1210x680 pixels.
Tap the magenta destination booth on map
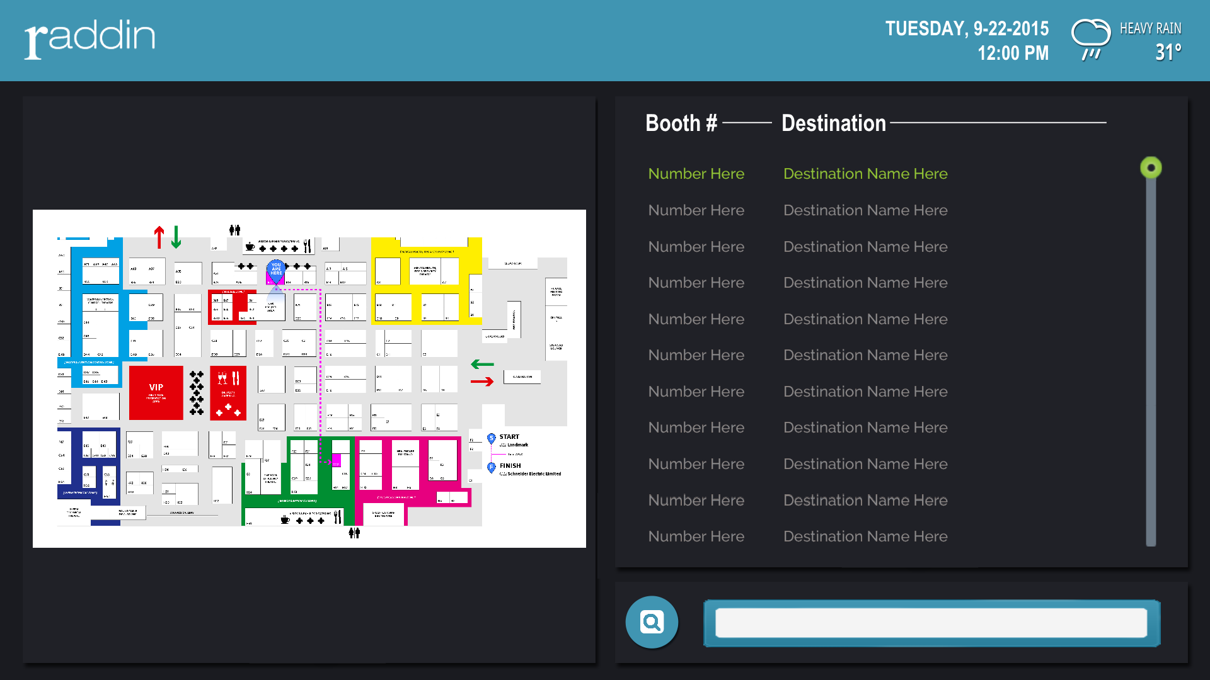click(x=336, y=460)
